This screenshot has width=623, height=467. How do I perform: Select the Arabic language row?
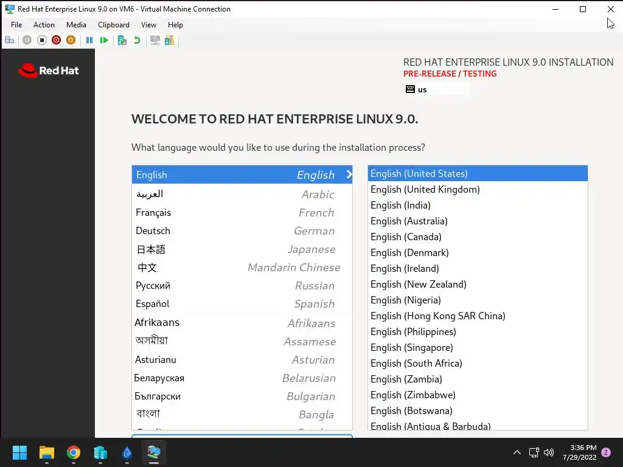(242, 194)
